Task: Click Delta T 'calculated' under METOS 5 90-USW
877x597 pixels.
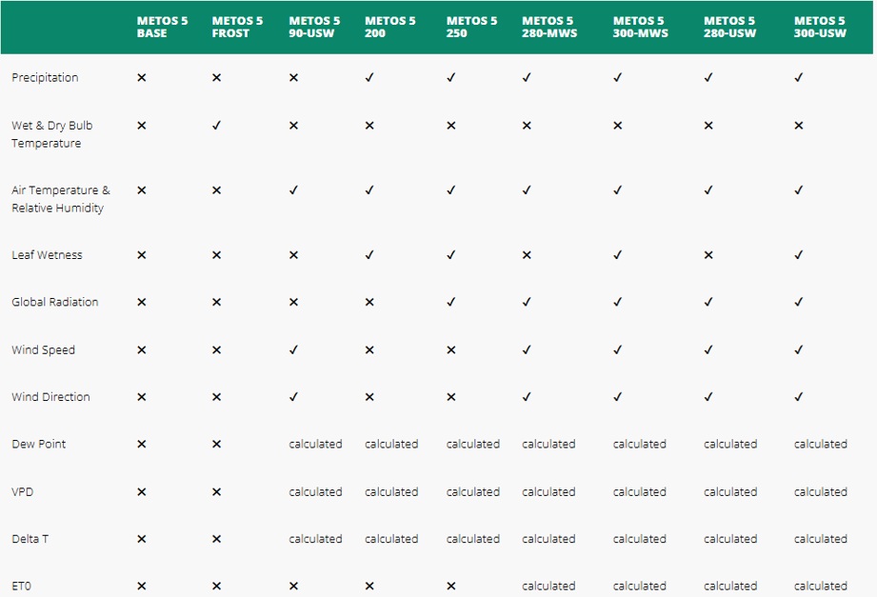Action: tap(315, 539)
